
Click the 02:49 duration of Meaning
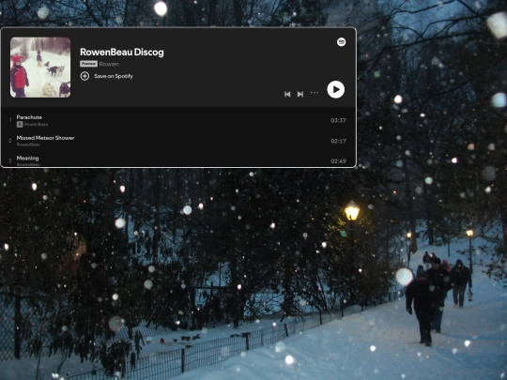338,161
